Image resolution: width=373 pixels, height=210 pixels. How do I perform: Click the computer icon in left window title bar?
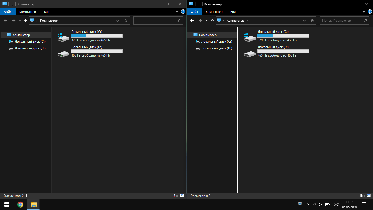(5, 4)
